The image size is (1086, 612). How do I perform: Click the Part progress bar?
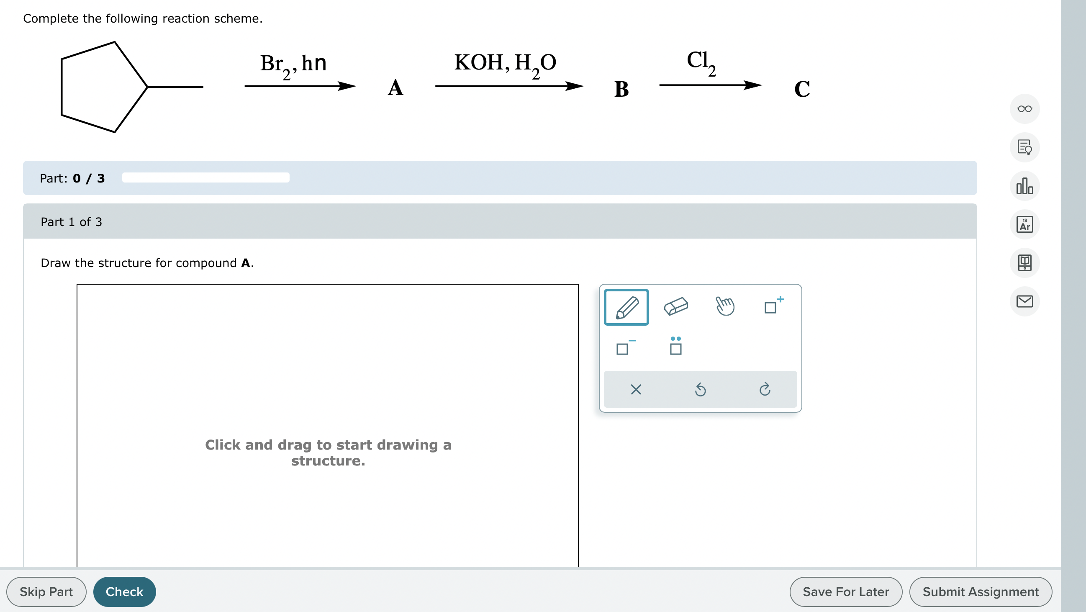click(205, 177)
